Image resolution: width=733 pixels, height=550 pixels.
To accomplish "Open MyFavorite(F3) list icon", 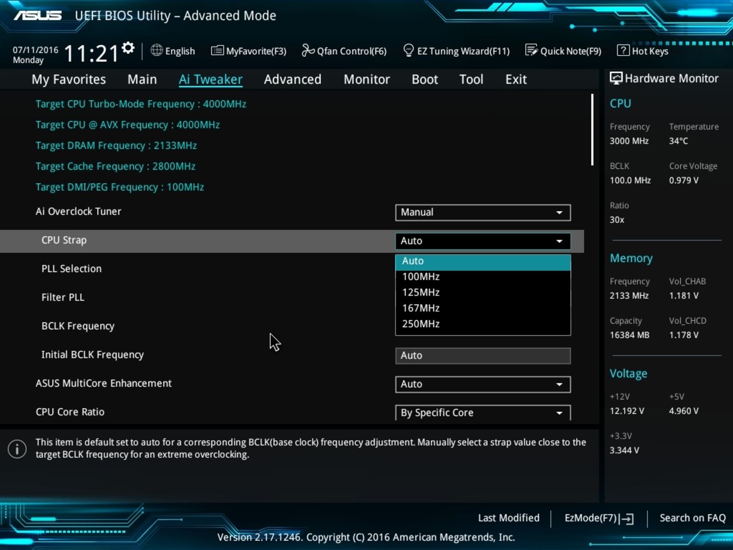I will pos(217,51).
